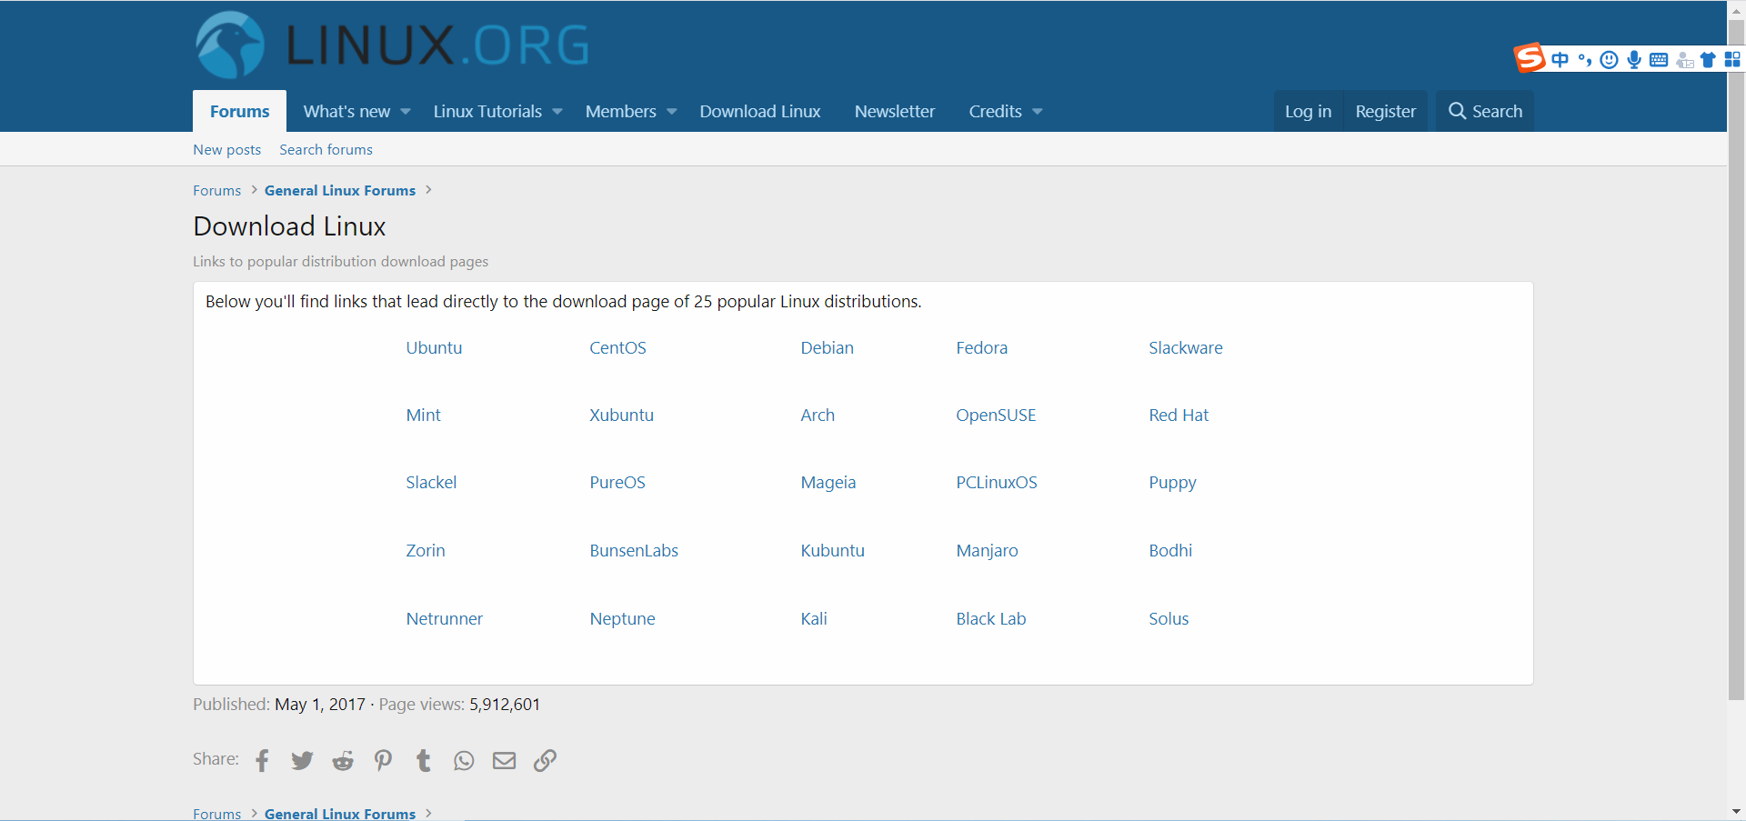Go to Download Linux in navbar
This screenshot has width=1746, height=821.
tap(760, 111)
